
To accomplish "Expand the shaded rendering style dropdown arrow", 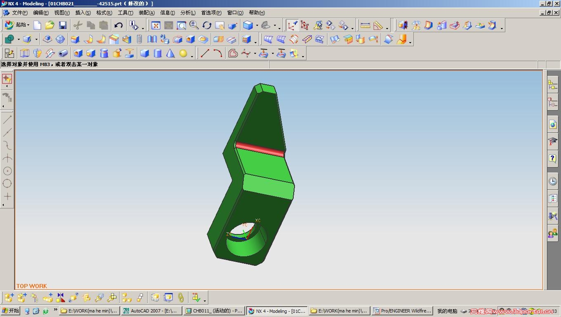I will (x=257, y=26).
